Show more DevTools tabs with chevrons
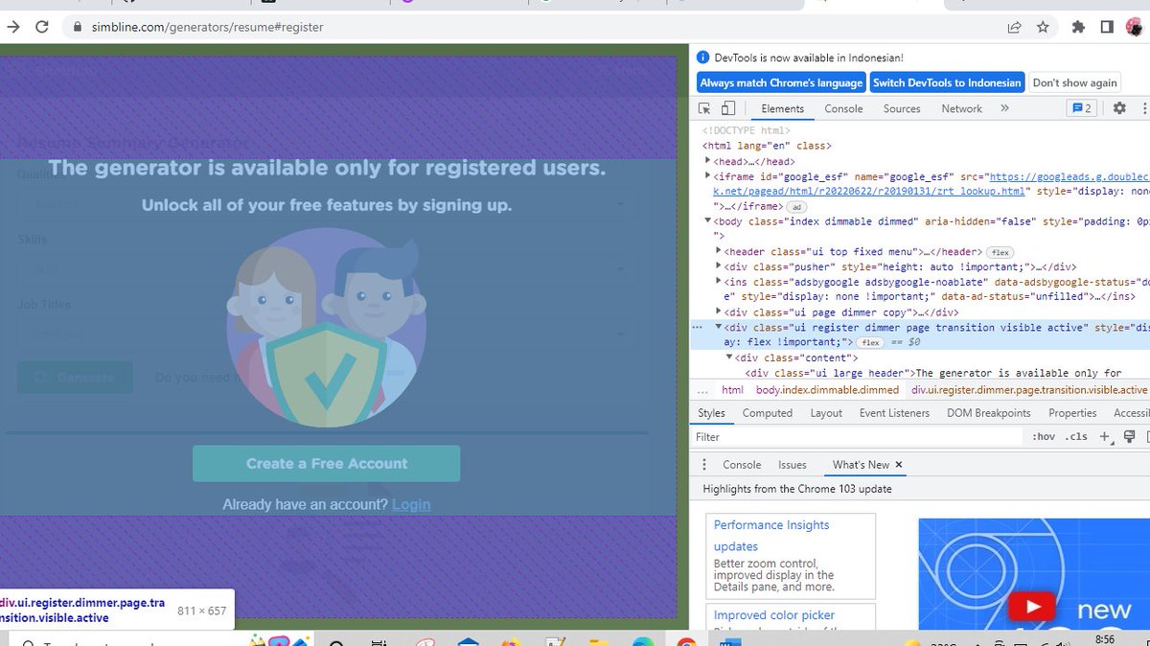 point(1004,108)
